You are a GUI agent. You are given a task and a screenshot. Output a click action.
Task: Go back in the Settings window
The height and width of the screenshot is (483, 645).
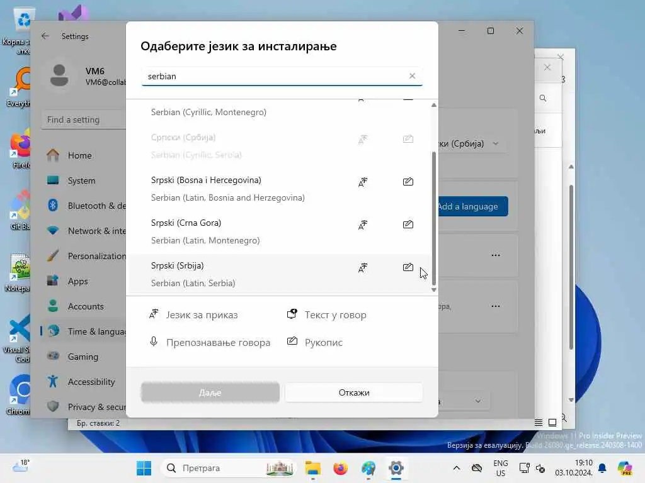[x=45, y=36]
